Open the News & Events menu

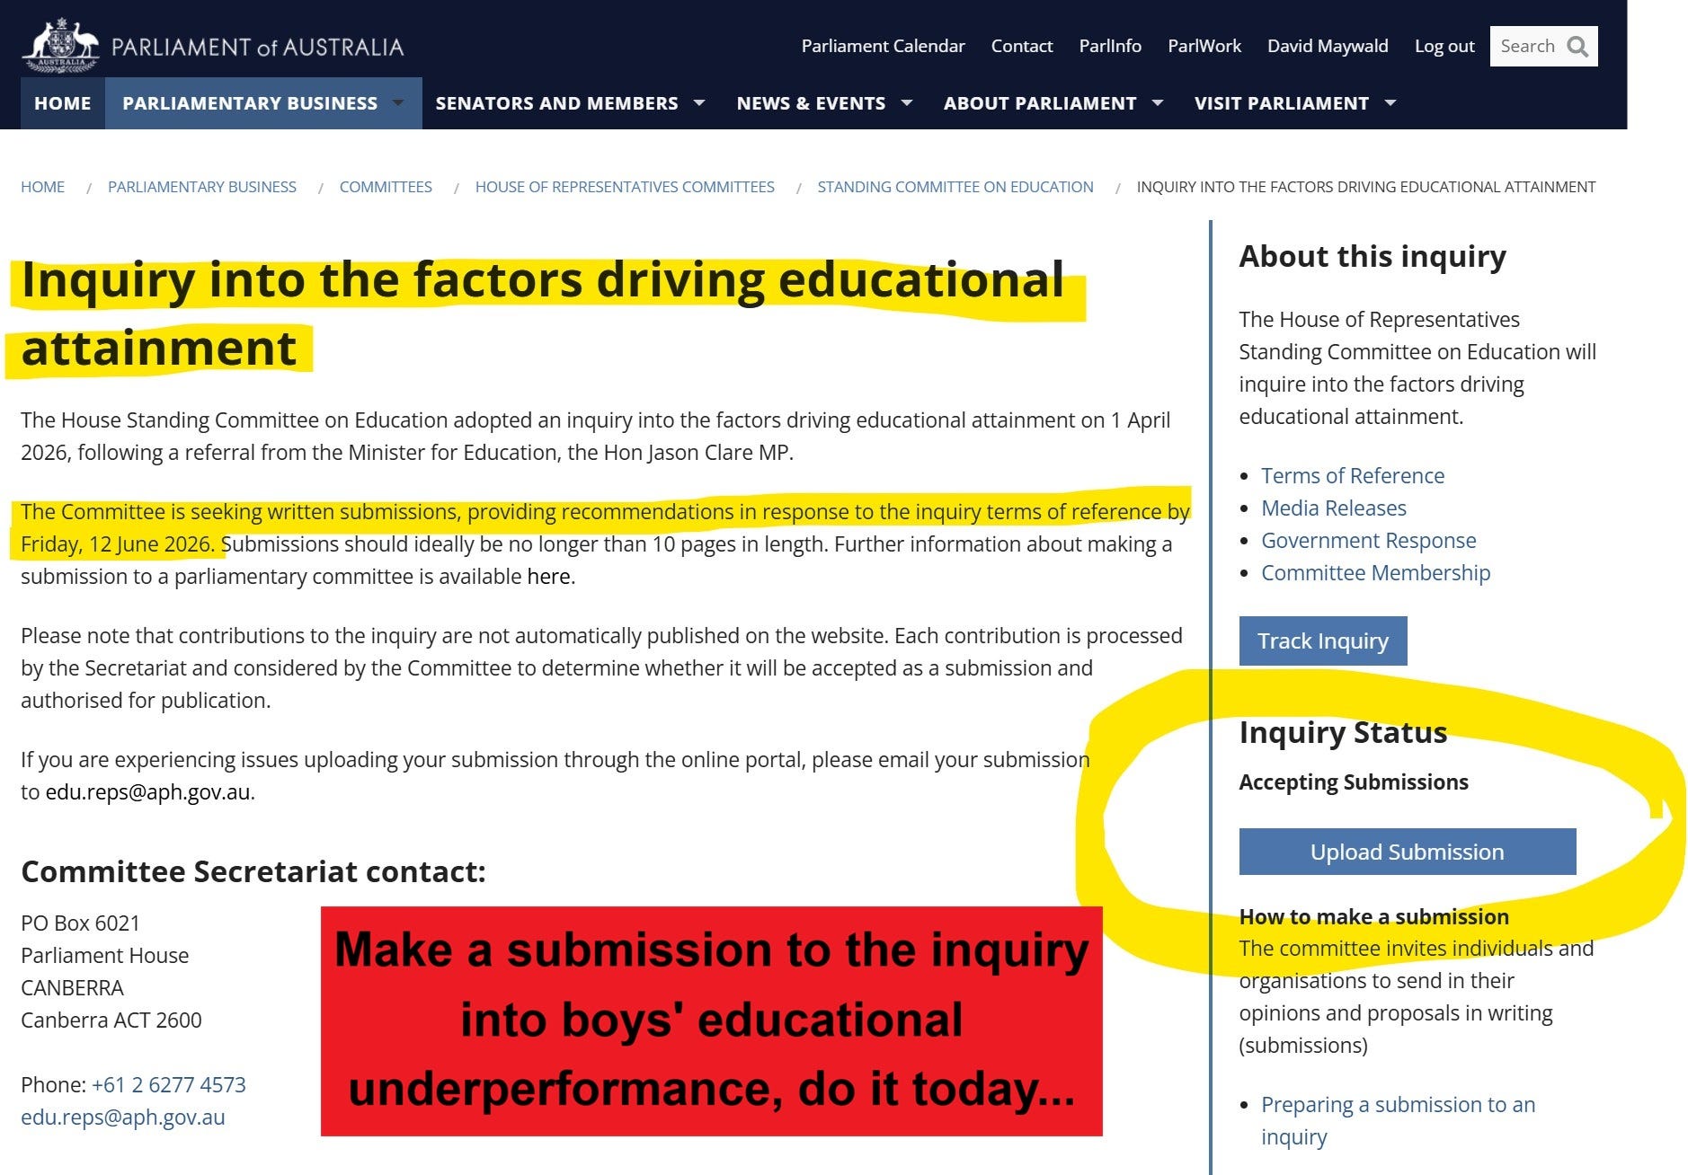coord(811,103)
